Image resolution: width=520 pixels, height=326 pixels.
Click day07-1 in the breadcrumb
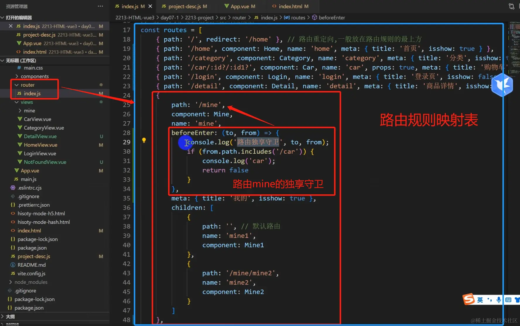[170, 18]
